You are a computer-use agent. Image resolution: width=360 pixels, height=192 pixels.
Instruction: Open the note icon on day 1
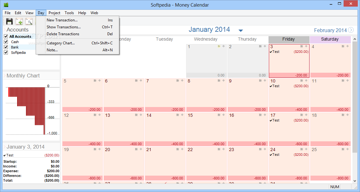tap(219, 46)
